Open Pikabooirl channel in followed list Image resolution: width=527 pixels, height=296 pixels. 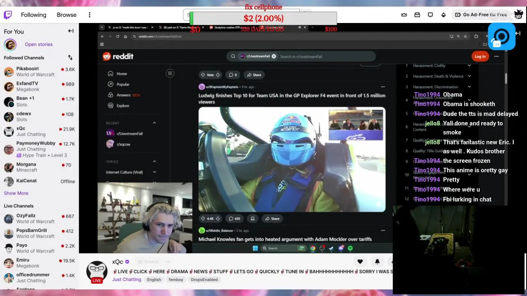[x=39, y=72]
